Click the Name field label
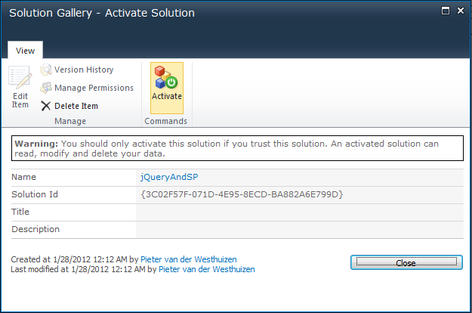This screenshot has width=472, height=313. [23, 177]
